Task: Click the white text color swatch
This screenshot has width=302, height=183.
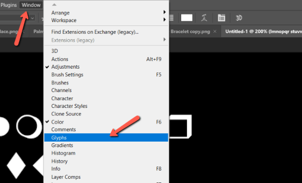Action: coord(187,18)
